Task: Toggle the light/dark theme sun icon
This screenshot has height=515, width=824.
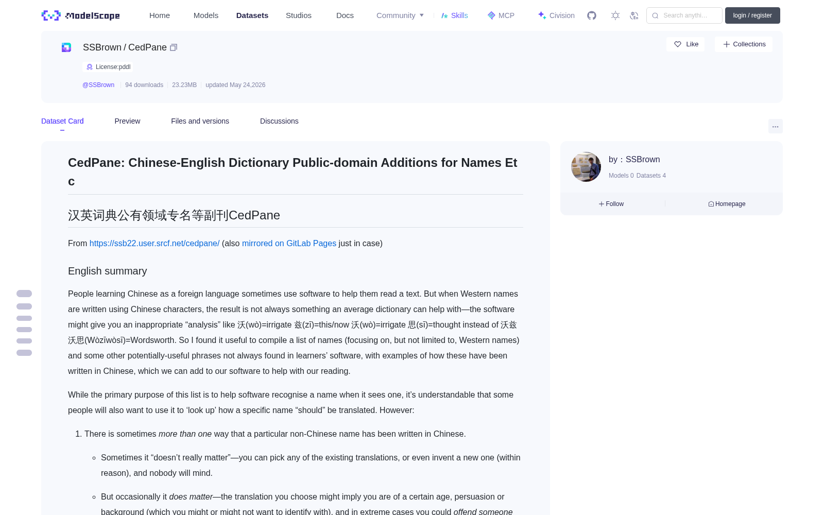Action: (615, 15)
